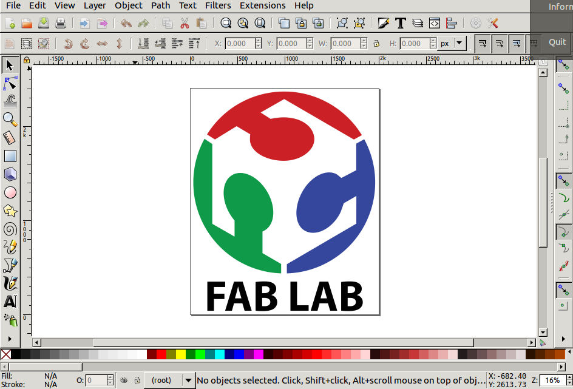Select the Spray tool
This screenshot has width=573, height=389.
10,320
